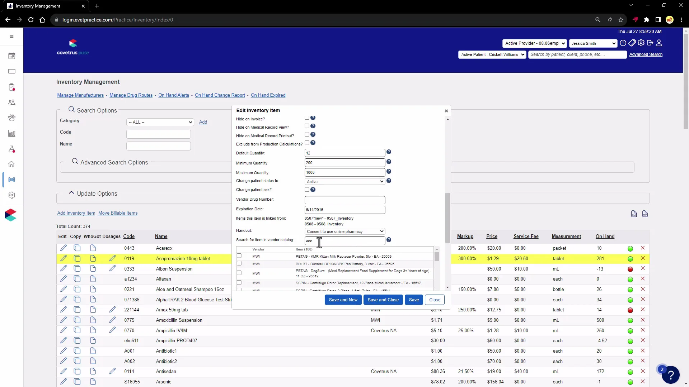Delete Alfaxan row with red X
Image resolution: width=689 pixels, height=387 pixels.
[x=643, y=279]
